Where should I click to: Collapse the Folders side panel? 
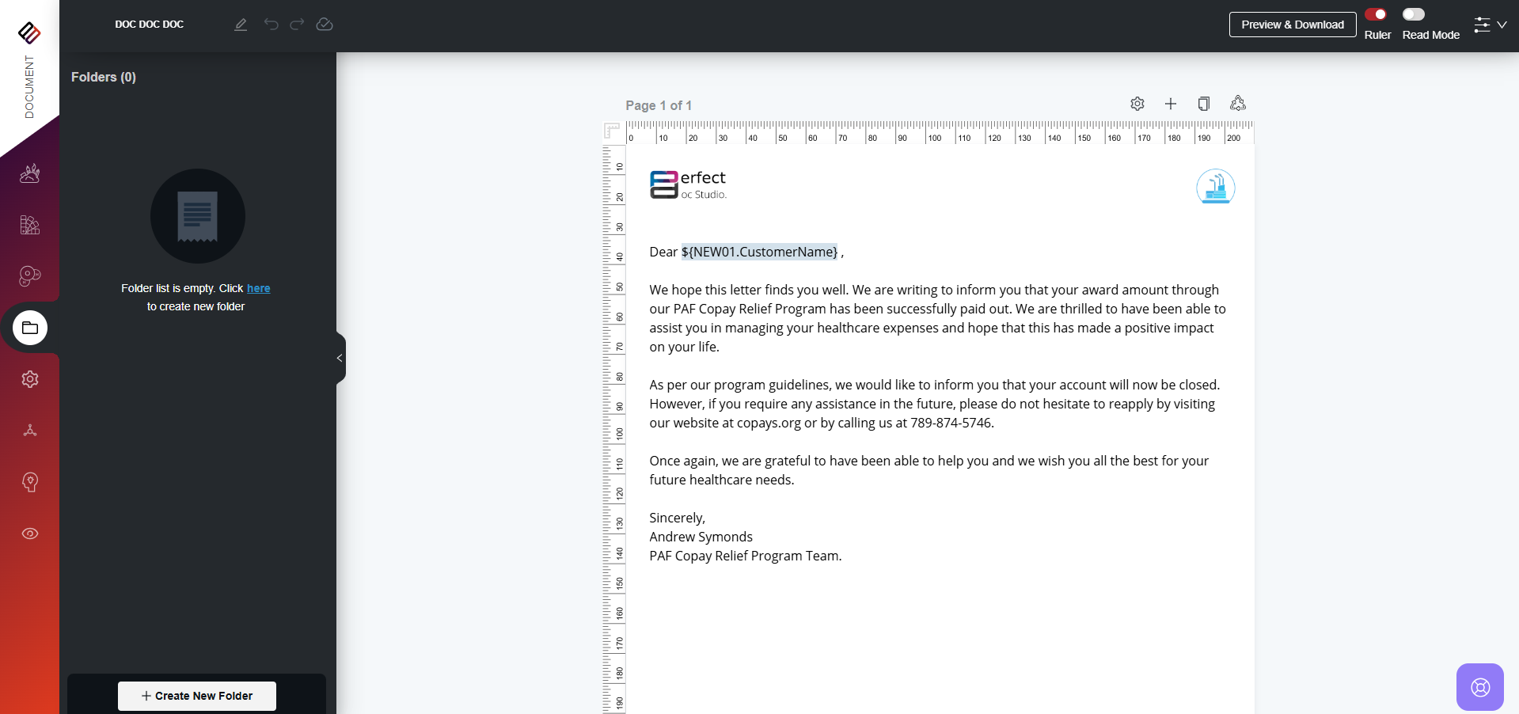[x=340, y=359]
